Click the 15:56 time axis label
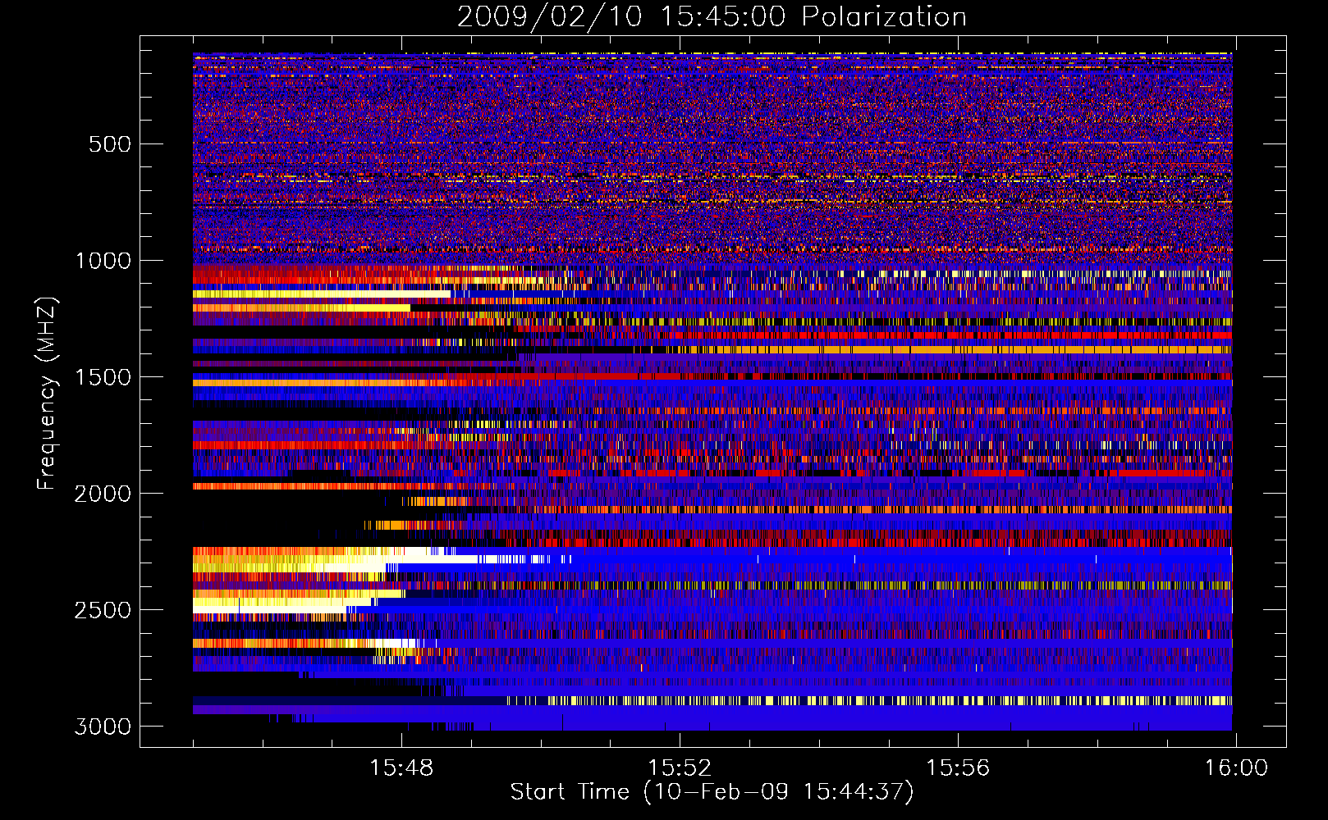 tap(958, 768)
